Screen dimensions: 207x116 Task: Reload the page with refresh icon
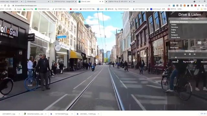click(x=5, y=5)
